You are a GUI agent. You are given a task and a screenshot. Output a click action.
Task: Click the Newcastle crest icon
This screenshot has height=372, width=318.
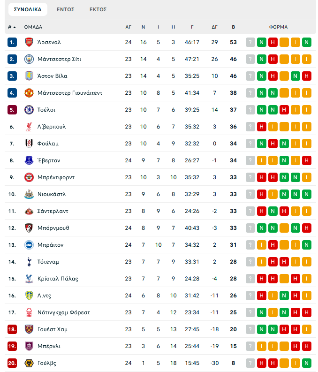[x=29, y=194]
